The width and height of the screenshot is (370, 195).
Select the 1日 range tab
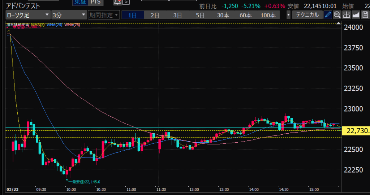[x=133, y=15]
